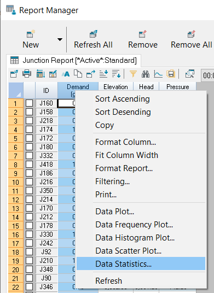Screen dimensions: 214x293
Task: Click the copy pages icon
Action: pyautogui.click(x=78, y=74)
